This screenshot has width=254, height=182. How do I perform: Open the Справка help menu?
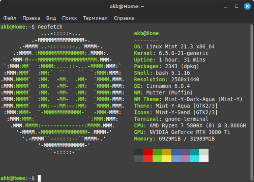click(124, 18)
